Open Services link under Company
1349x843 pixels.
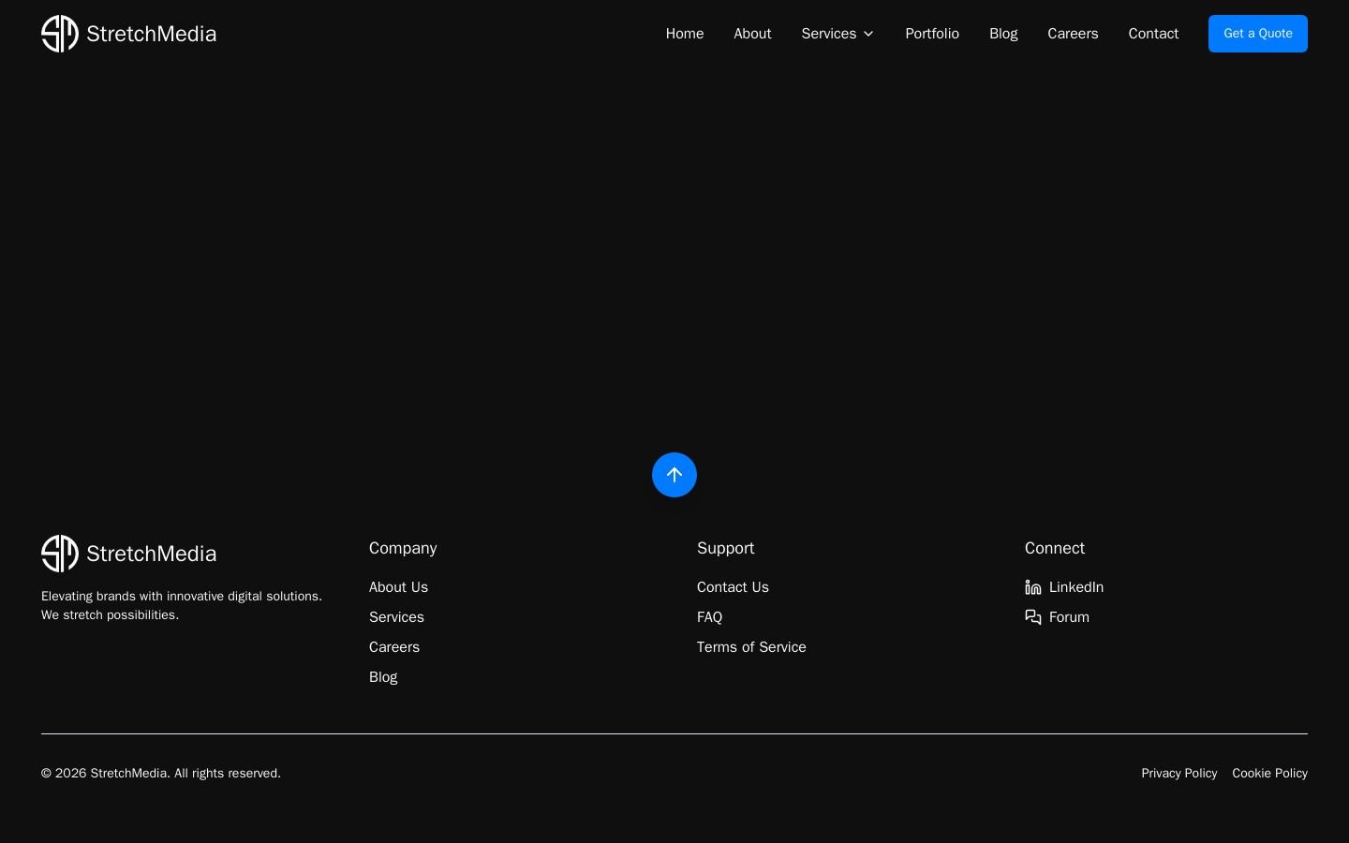tap(396, 617)
